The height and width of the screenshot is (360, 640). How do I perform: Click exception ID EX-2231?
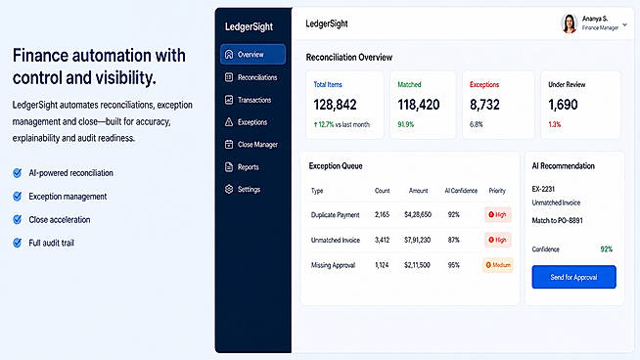[x=543, y=189]
